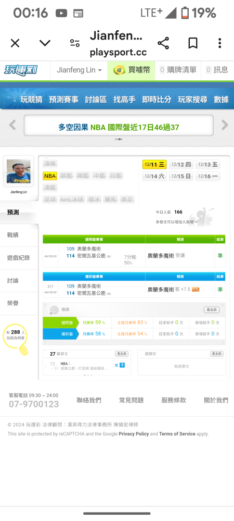Open the browser three-dot menu
This screenshot has height=521, width=234.
(219, 43)
